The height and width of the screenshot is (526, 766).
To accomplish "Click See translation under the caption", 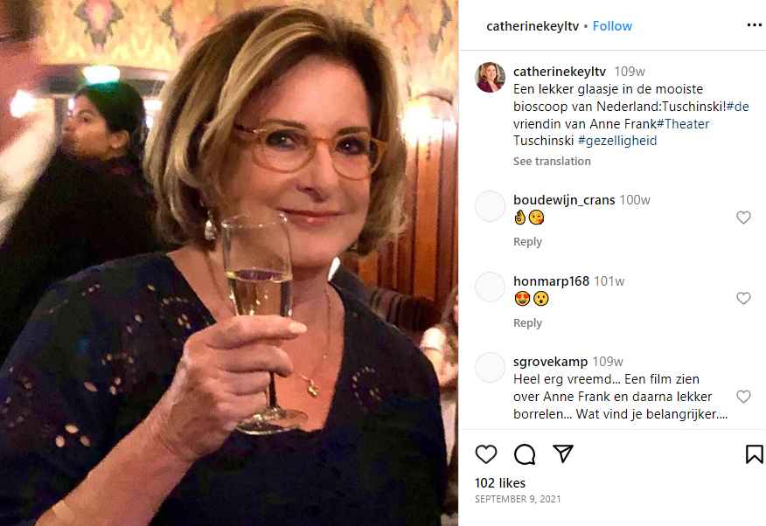I will (x=552, y=162).
